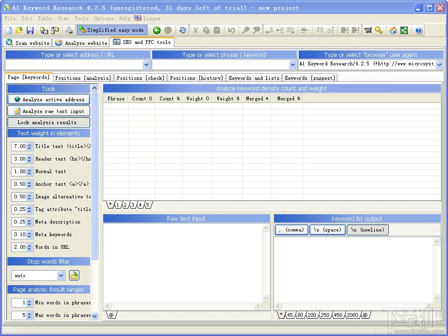Viewport: 448px width, 336px height.
Task: Sort by the Phrase column header
Action: pos(116,98)
